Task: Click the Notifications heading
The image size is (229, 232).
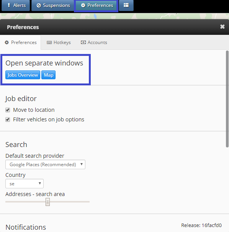Action: 26,227
